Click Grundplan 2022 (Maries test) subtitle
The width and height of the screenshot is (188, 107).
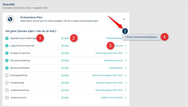coord(25,8)
